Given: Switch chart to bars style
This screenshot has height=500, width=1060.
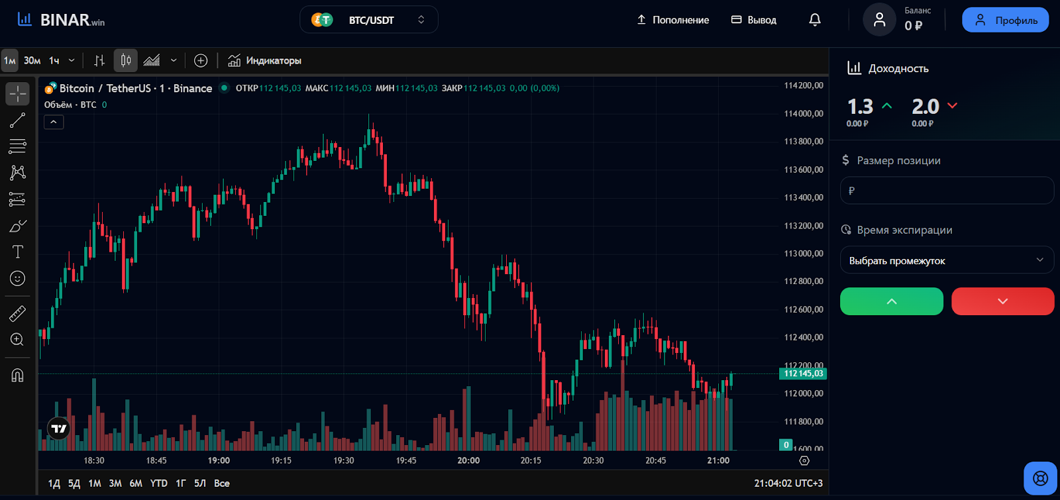Looking at the screenshot, I should (99, 61).
